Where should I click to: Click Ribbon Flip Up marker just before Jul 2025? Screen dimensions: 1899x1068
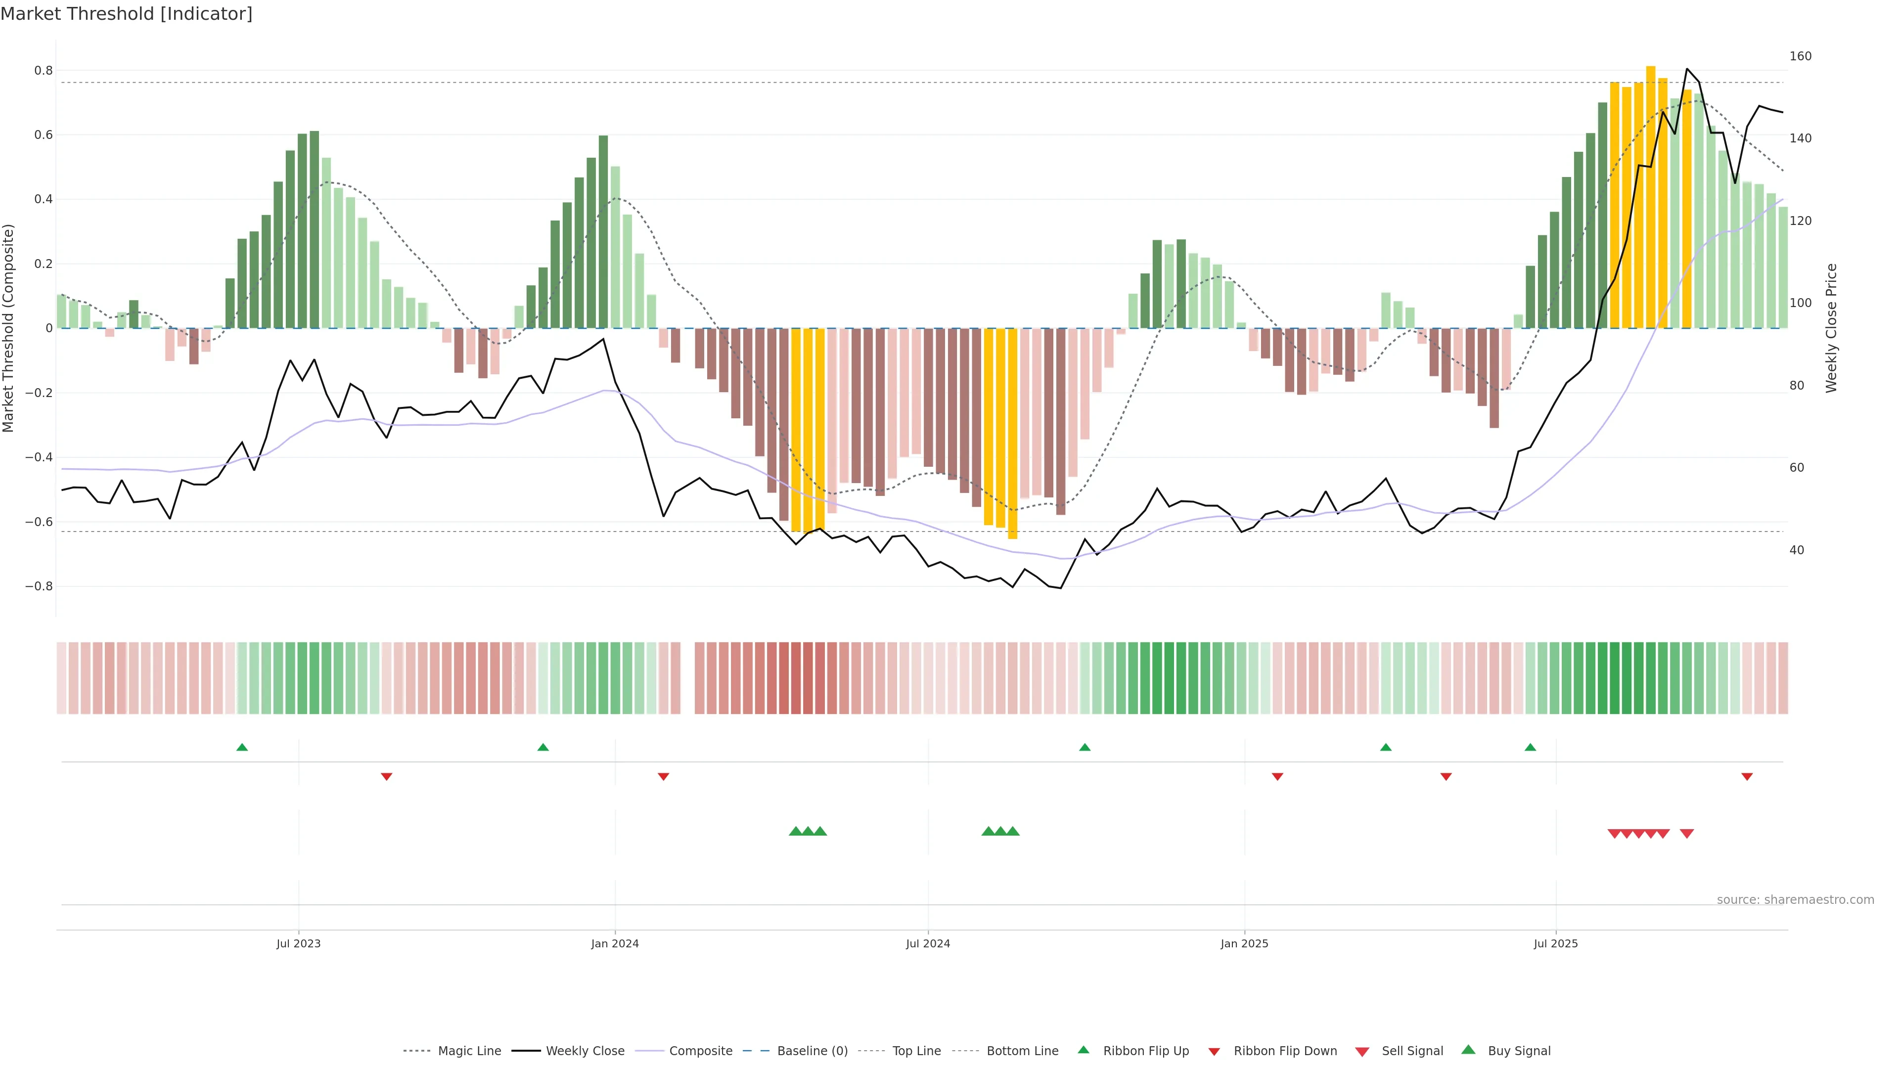pos(1531,748)
